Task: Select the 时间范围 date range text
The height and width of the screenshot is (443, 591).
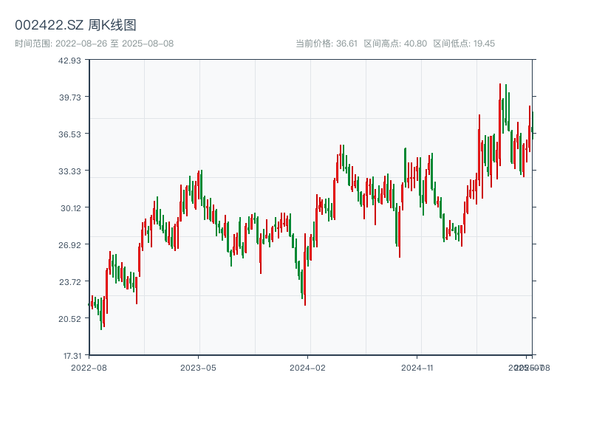Action: 94,44
